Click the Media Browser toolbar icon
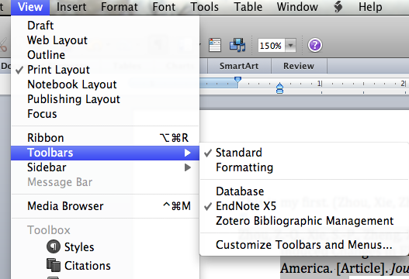409x279 pixels. click(237, 45)
